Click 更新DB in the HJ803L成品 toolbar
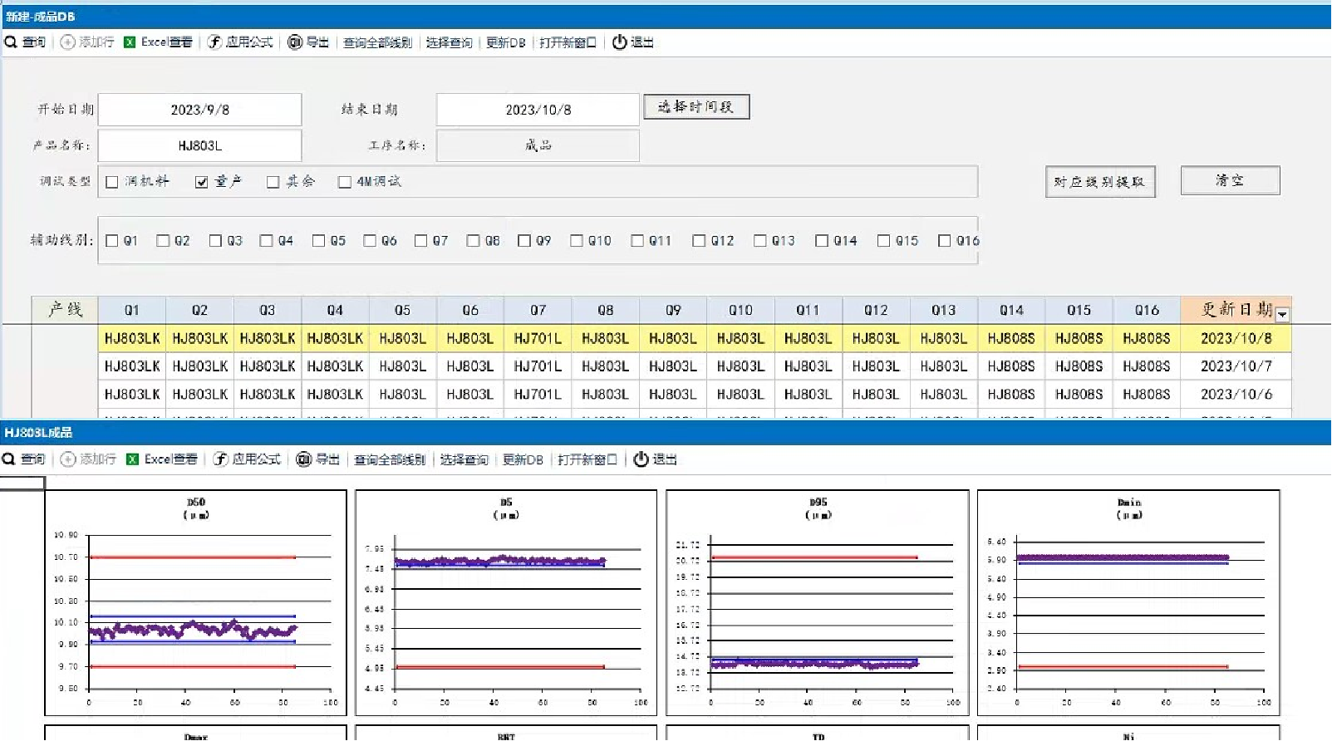The width and height of the screenshot is (1332, 741). (523, 459)
